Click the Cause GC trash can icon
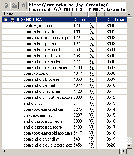Screen dimensions: 134x156 pyautogui.click(x=23, y=6)
